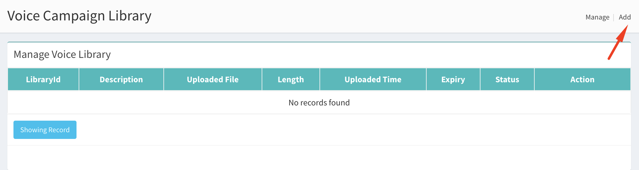The height and width of the screenshot is (170, 639).
Task: Click the red arrow annotation
Action: click(618, 42)
